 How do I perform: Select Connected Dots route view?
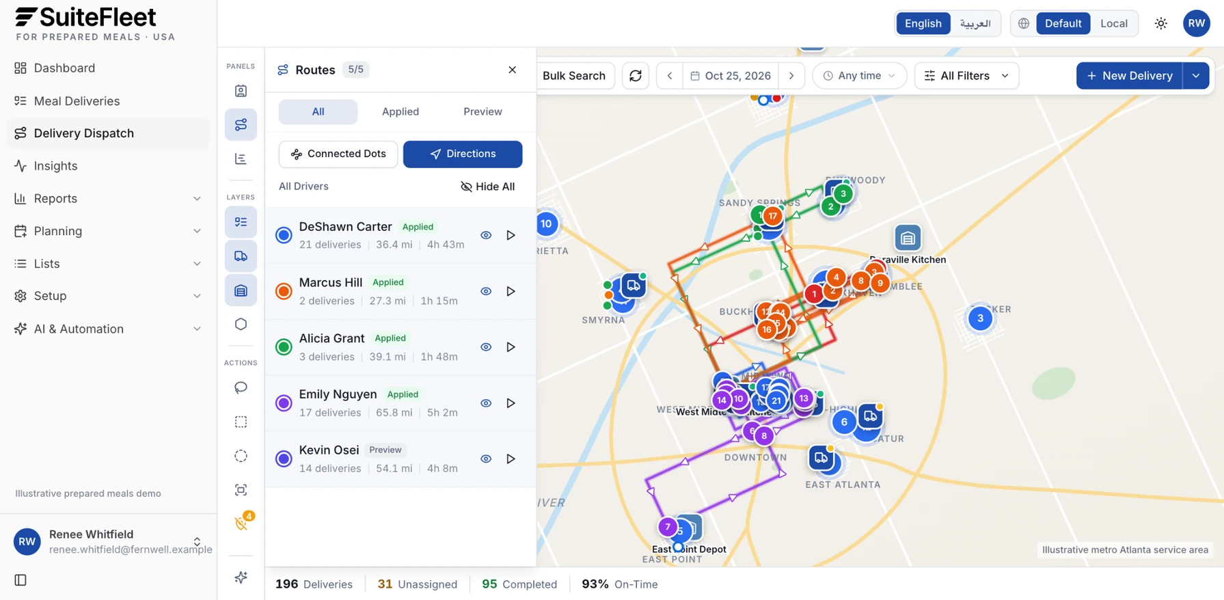click(338, 154)
